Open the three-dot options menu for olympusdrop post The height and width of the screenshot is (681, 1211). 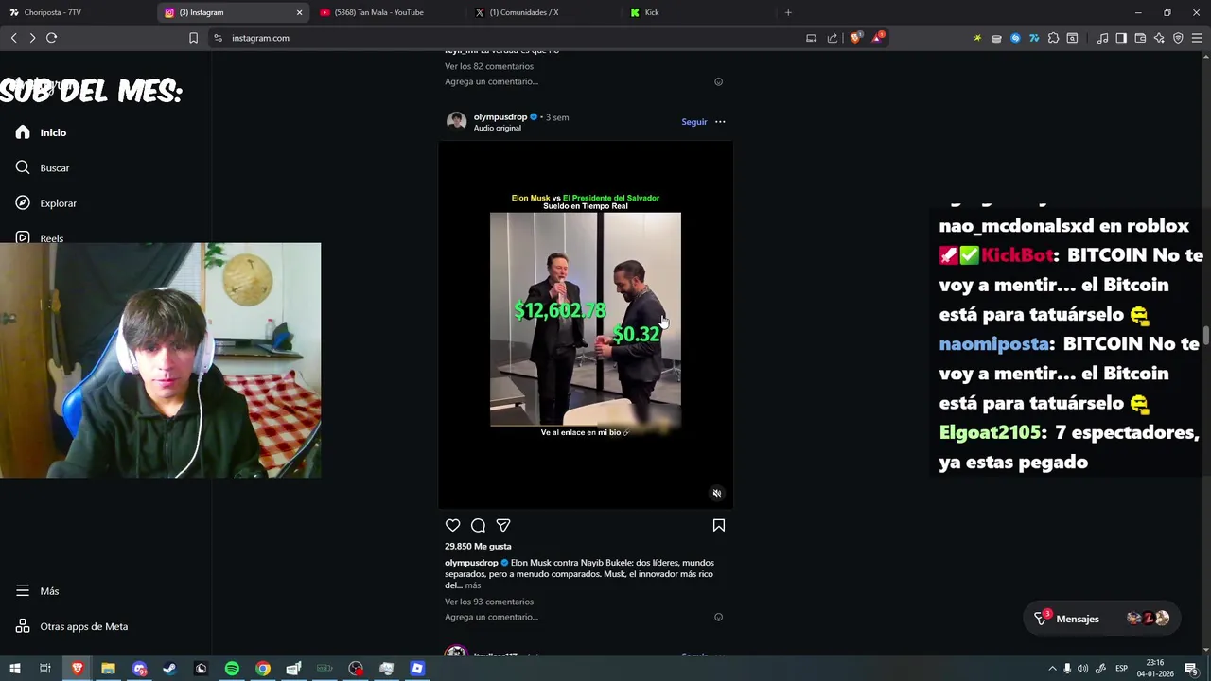(x=720, y=122)
